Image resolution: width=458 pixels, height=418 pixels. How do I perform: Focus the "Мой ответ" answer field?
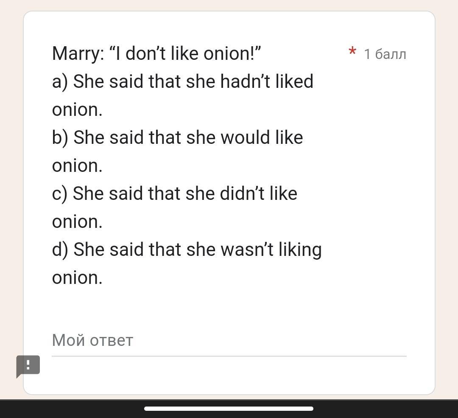[x=229, y=340]
